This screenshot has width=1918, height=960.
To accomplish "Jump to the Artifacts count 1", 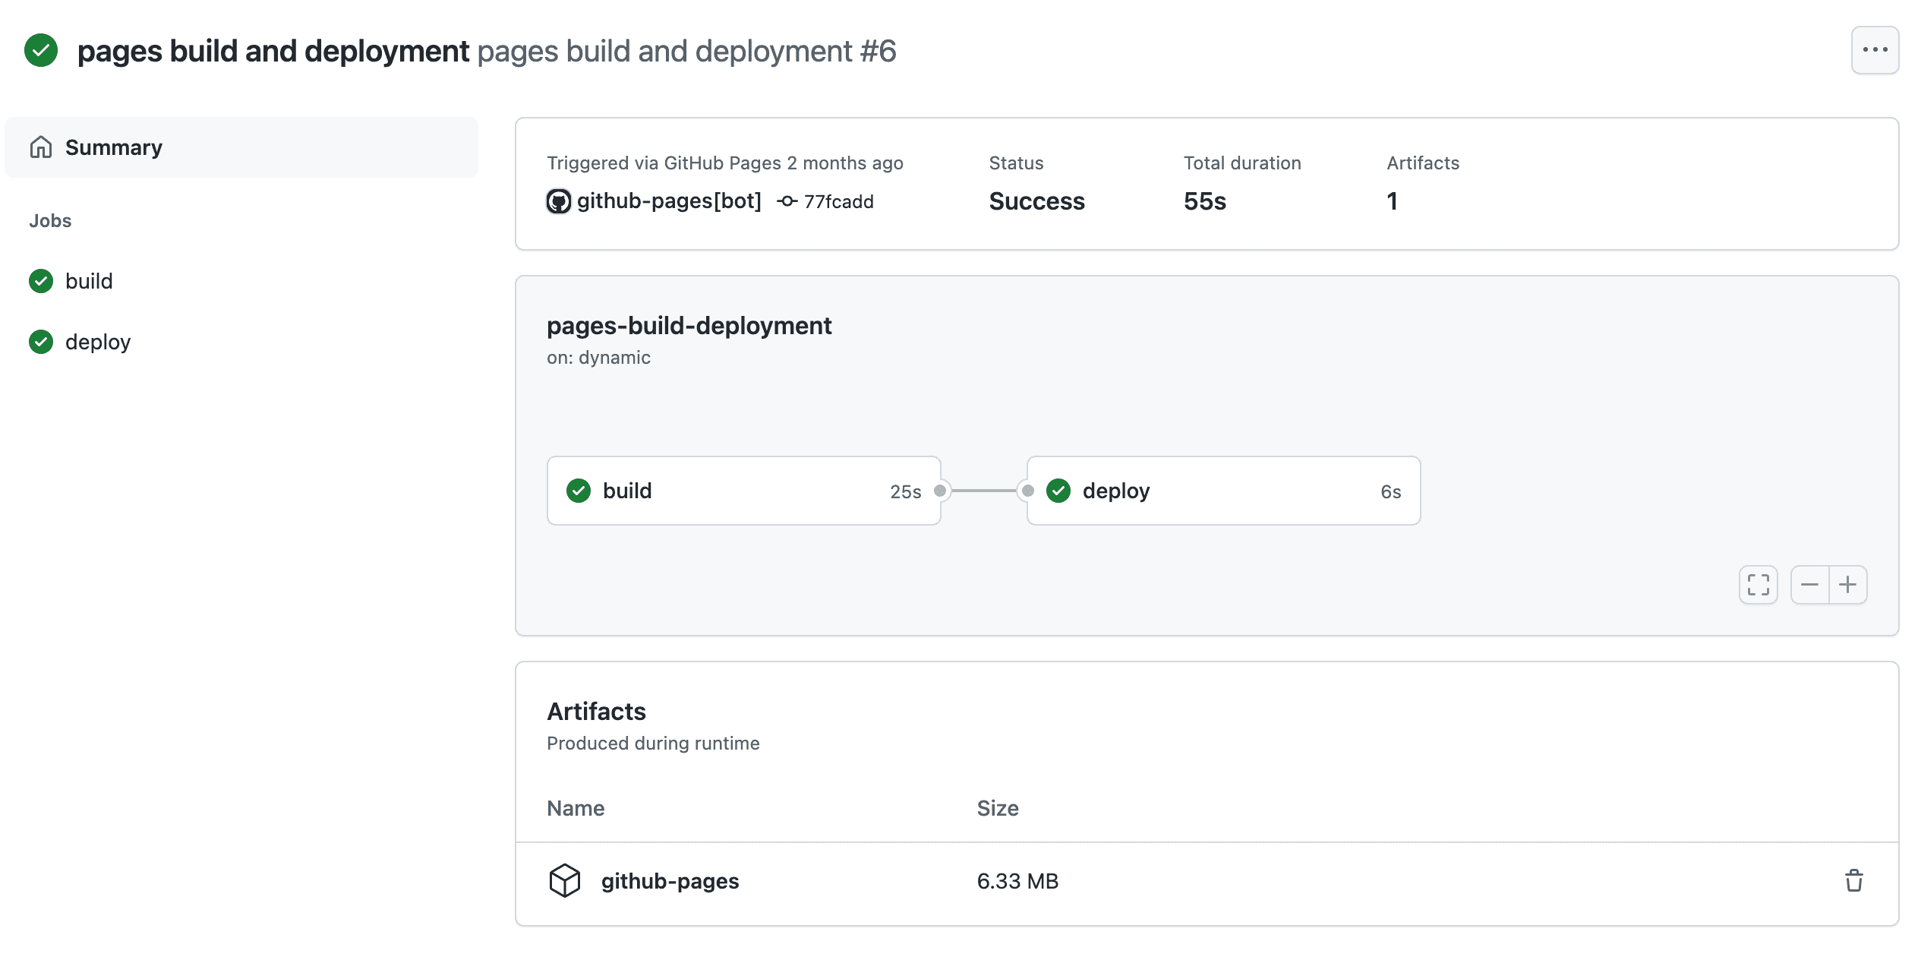I will coord(1392,201).
